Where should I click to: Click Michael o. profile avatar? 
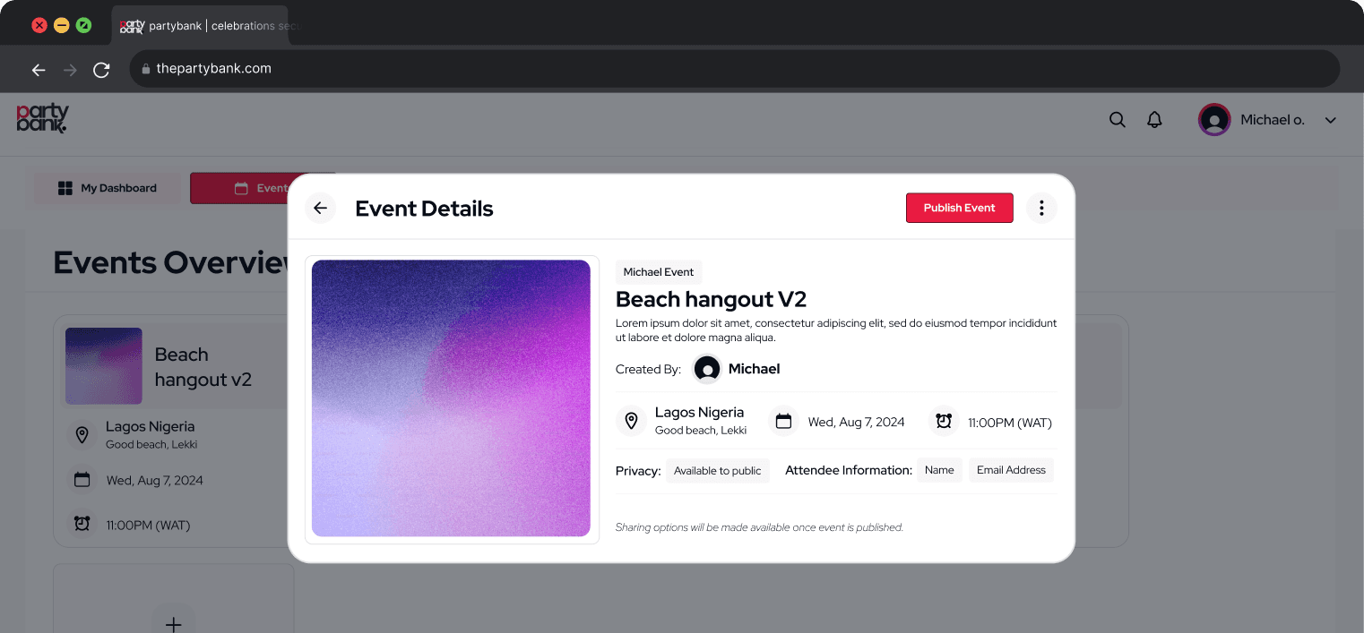point(1214,120)
